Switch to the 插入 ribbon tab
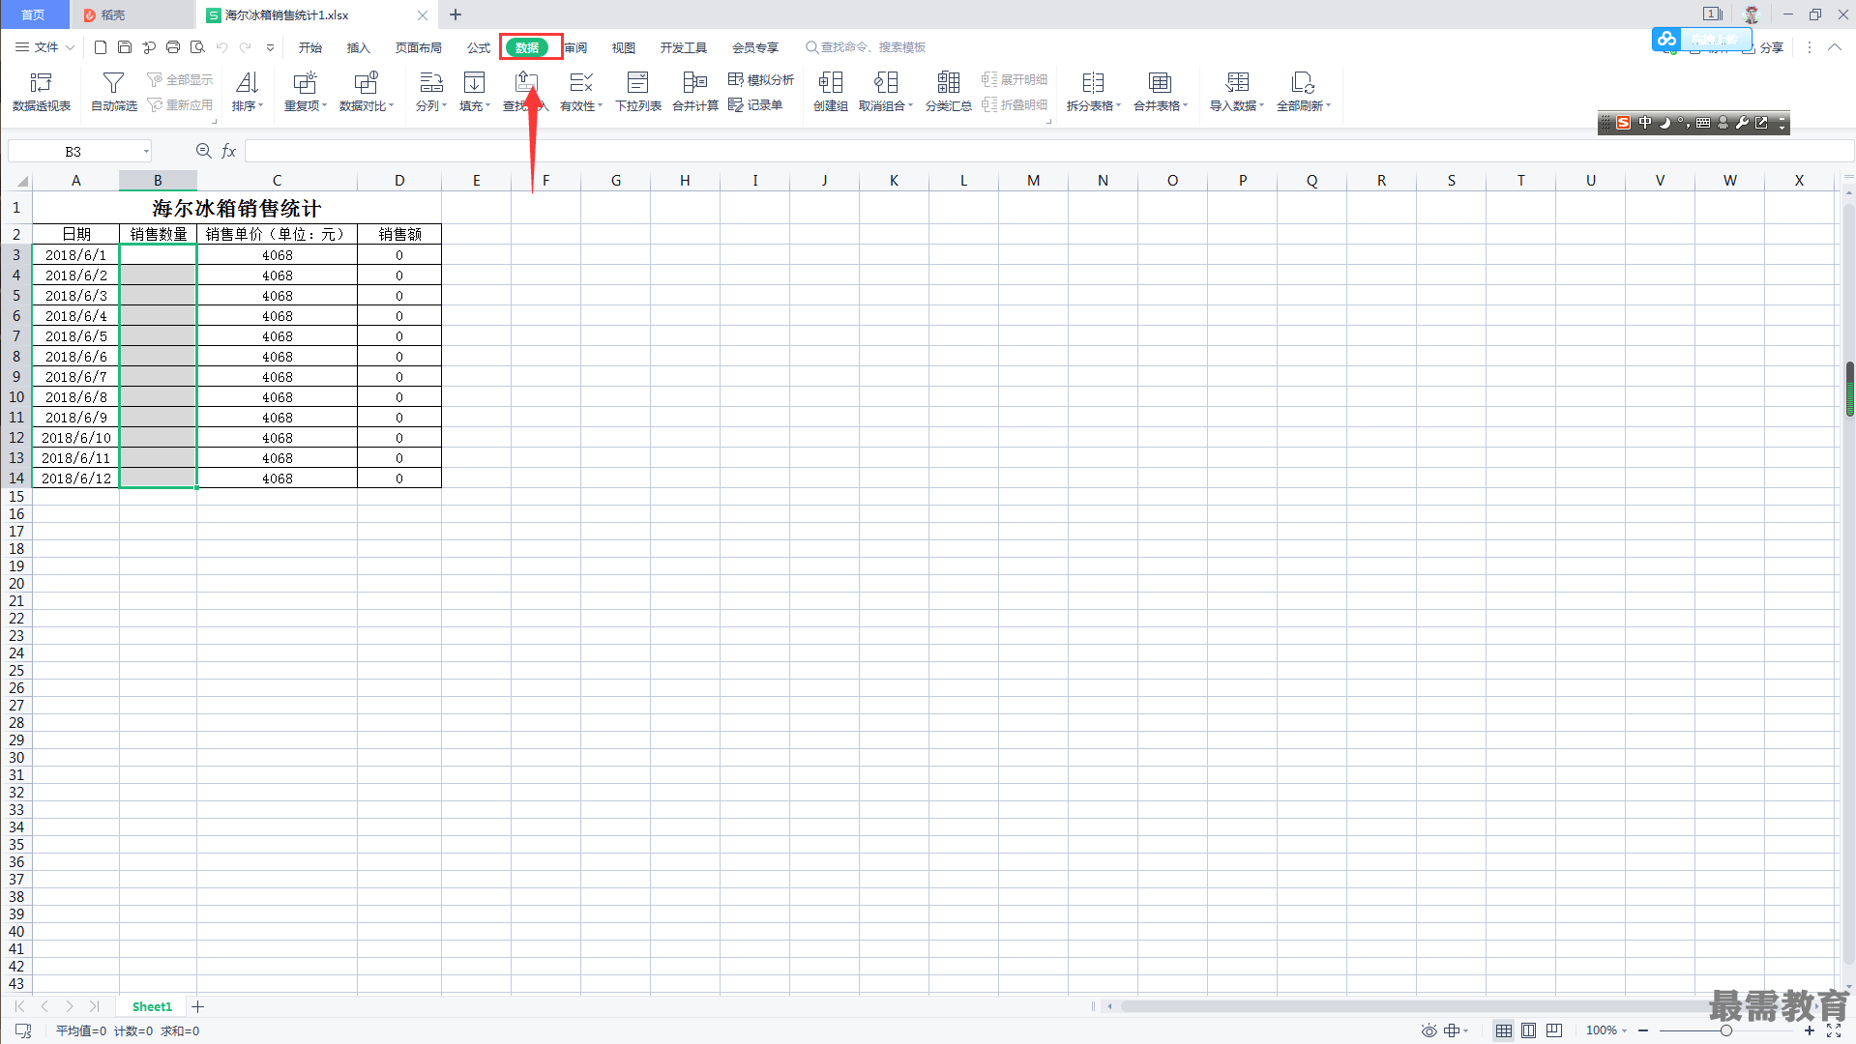The width and height of the screenshot is (1856, 1044). 359,47
